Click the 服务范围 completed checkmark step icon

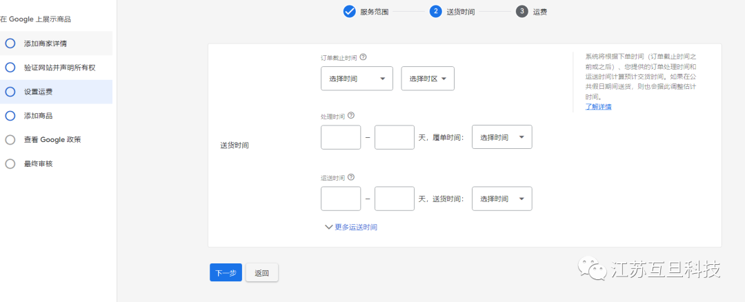(x=349, y=11)
